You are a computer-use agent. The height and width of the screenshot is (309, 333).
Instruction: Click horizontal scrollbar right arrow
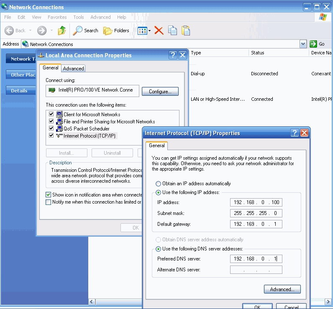(x=328, y=301)
